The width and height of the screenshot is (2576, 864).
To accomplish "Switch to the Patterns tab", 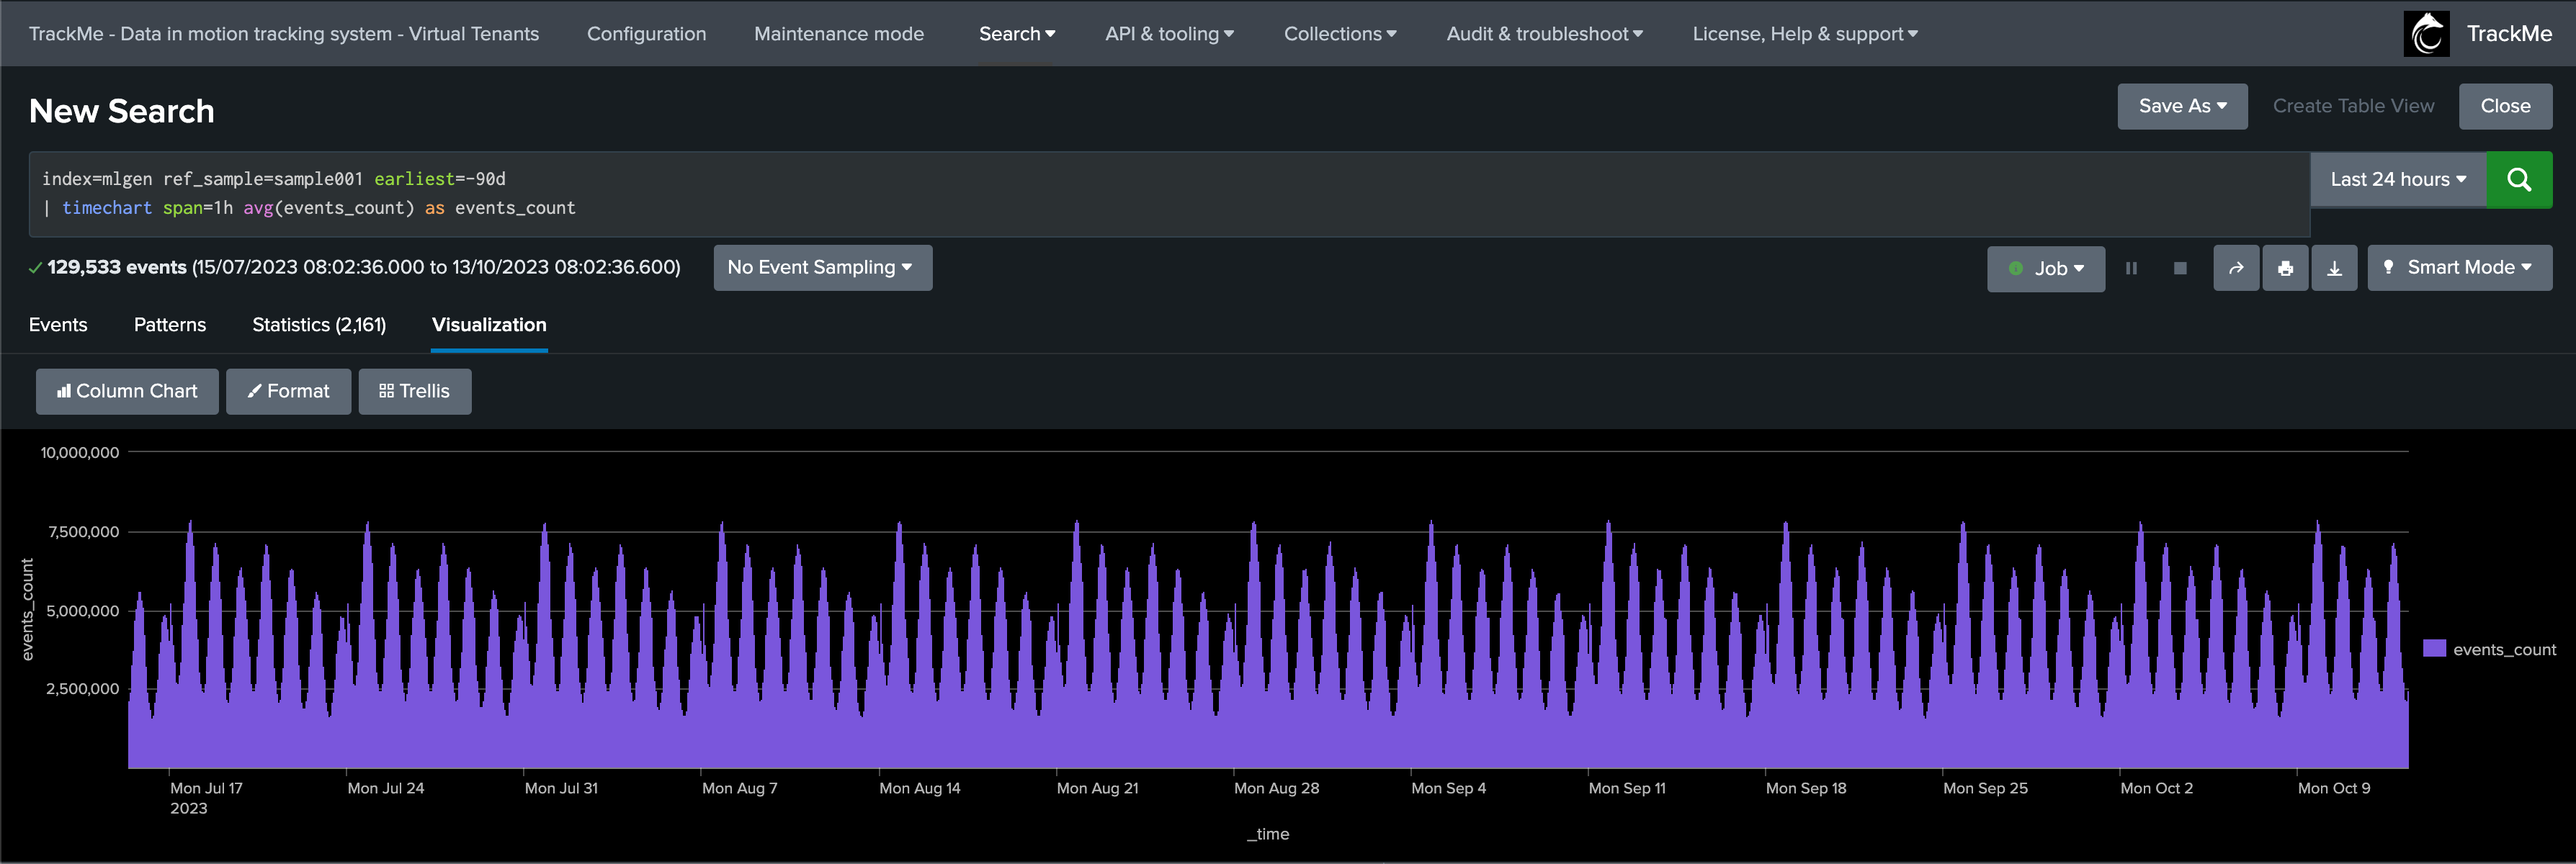I will point(170,325).
